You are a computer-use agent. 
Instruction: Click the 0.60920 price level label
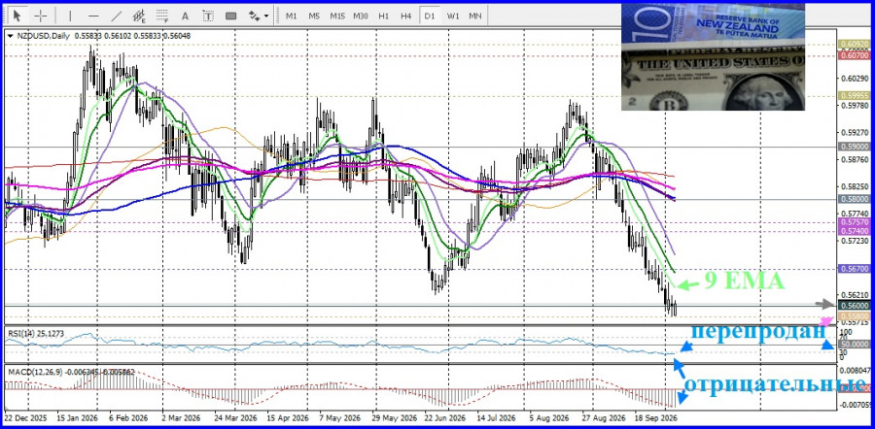854,44
